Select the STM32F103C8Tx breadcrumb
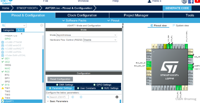The image size is (200, 103). point(27,8)
